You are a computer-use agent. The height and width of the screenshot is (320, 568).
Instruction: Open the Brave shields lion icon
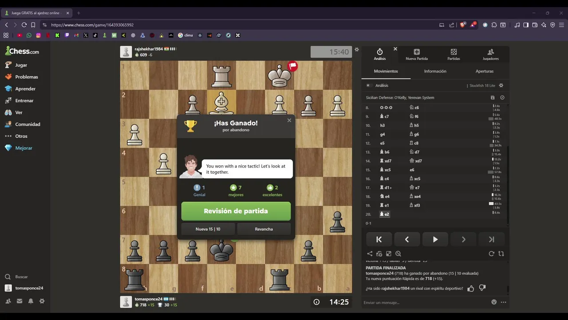click(x=462, y=25)
